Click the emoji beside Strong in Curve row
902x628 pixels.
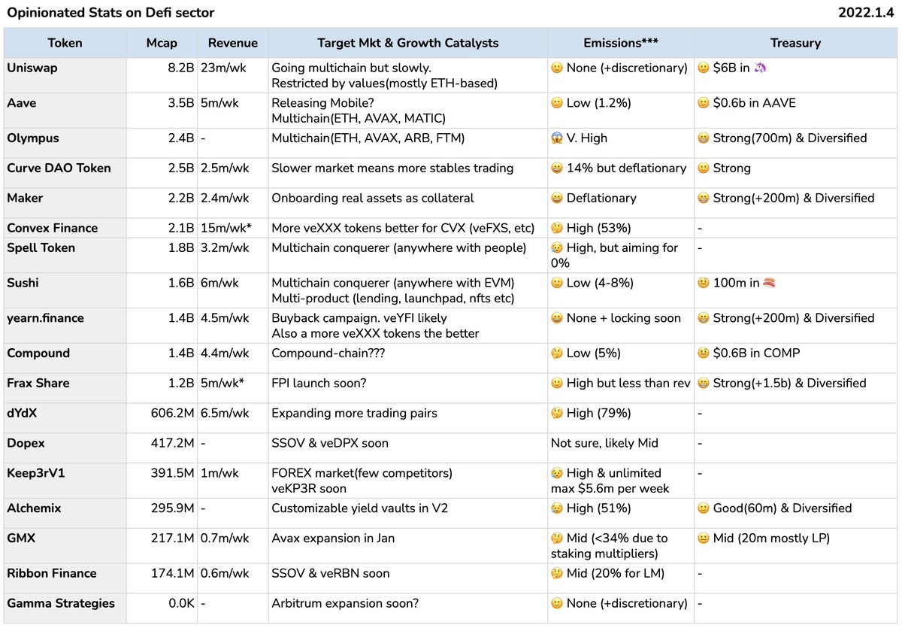704,168
